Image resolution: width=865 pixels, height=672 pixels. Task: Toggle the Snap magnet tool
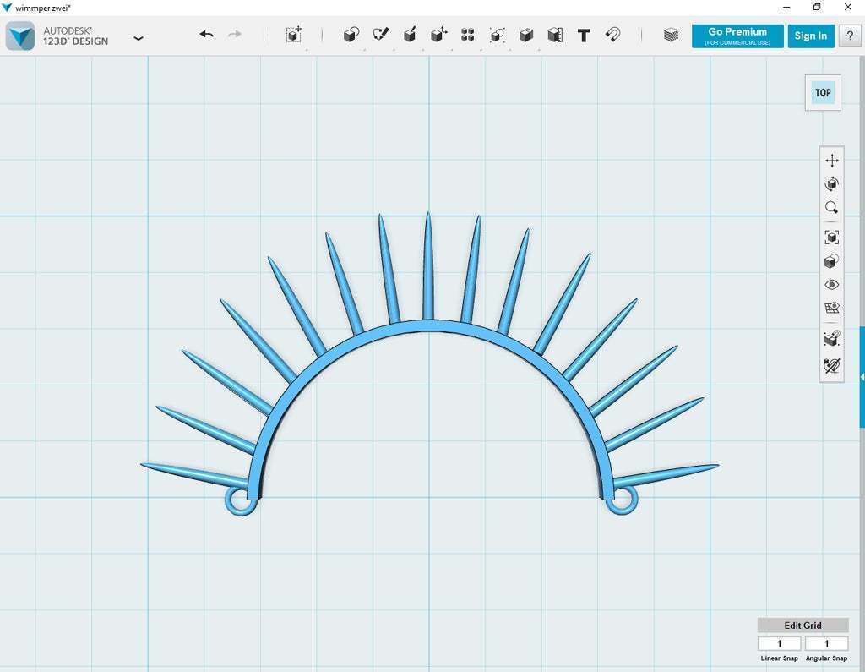613,35
